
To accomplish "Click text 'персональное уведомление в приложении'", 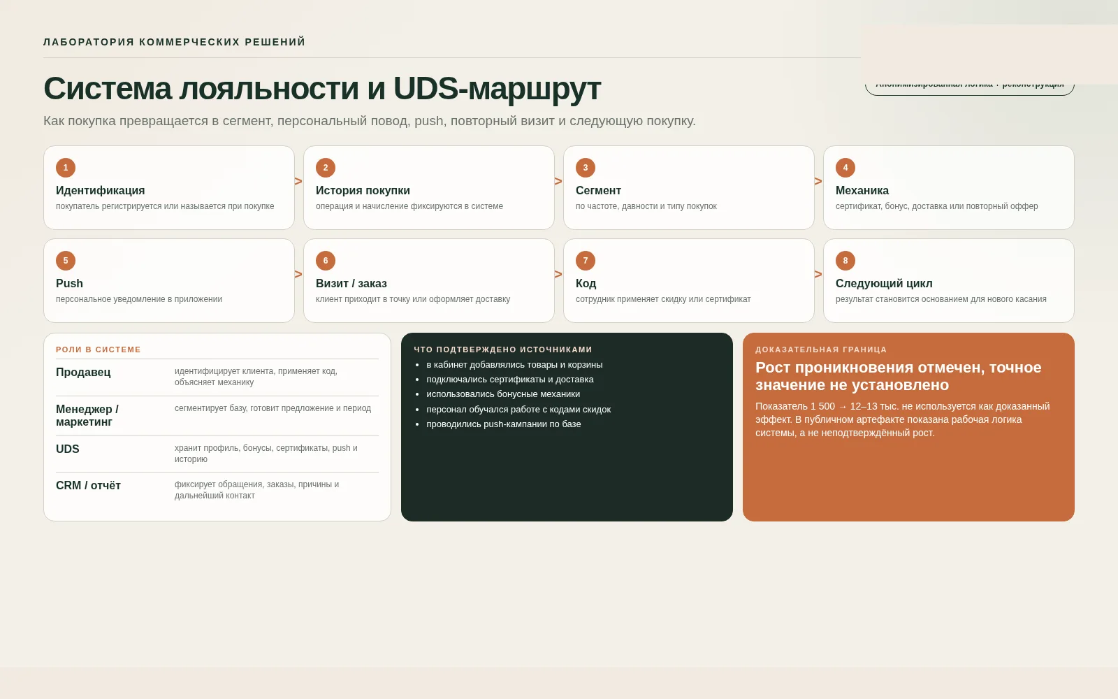I will click(139, 299).
